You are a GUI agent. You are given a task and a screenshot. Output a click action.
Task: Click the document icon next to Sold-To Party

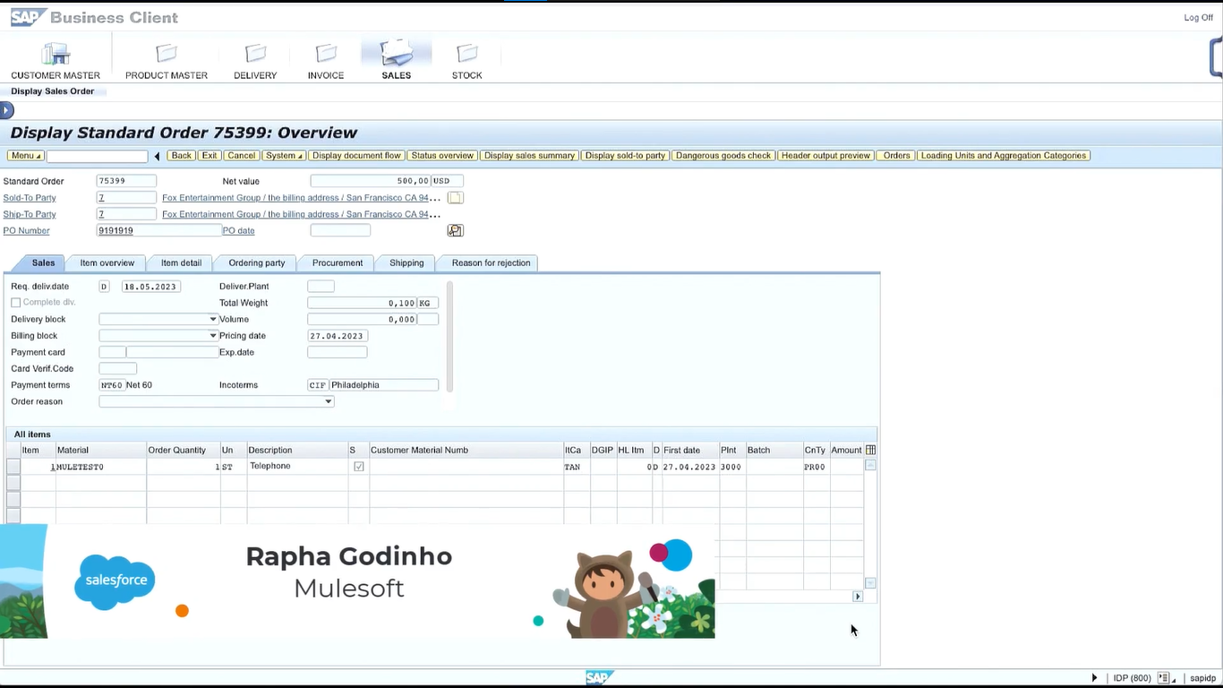(455, 198)
